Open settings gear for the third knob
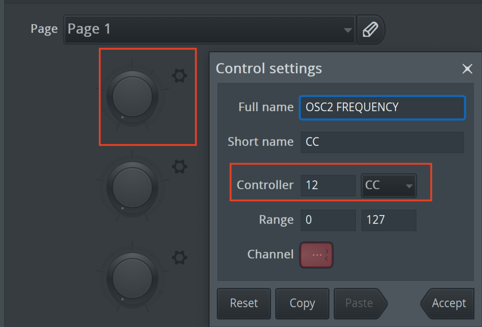This screenshot has height=327, width=482. 179,258
